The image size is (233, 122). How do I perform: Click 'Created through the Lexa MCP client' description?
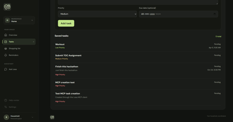click(x=71, y=97)
